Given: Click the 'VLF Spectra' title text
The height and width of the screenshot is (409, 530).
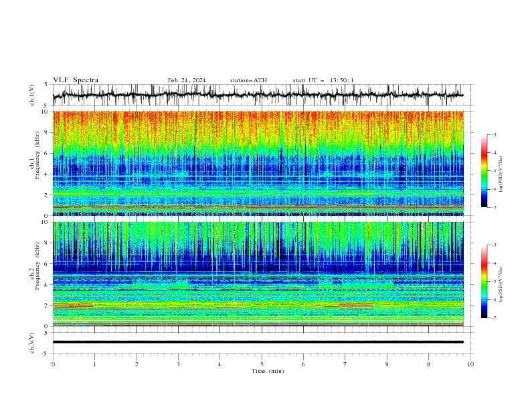Looking at the screenshot, I should click(x=76, y=80).
